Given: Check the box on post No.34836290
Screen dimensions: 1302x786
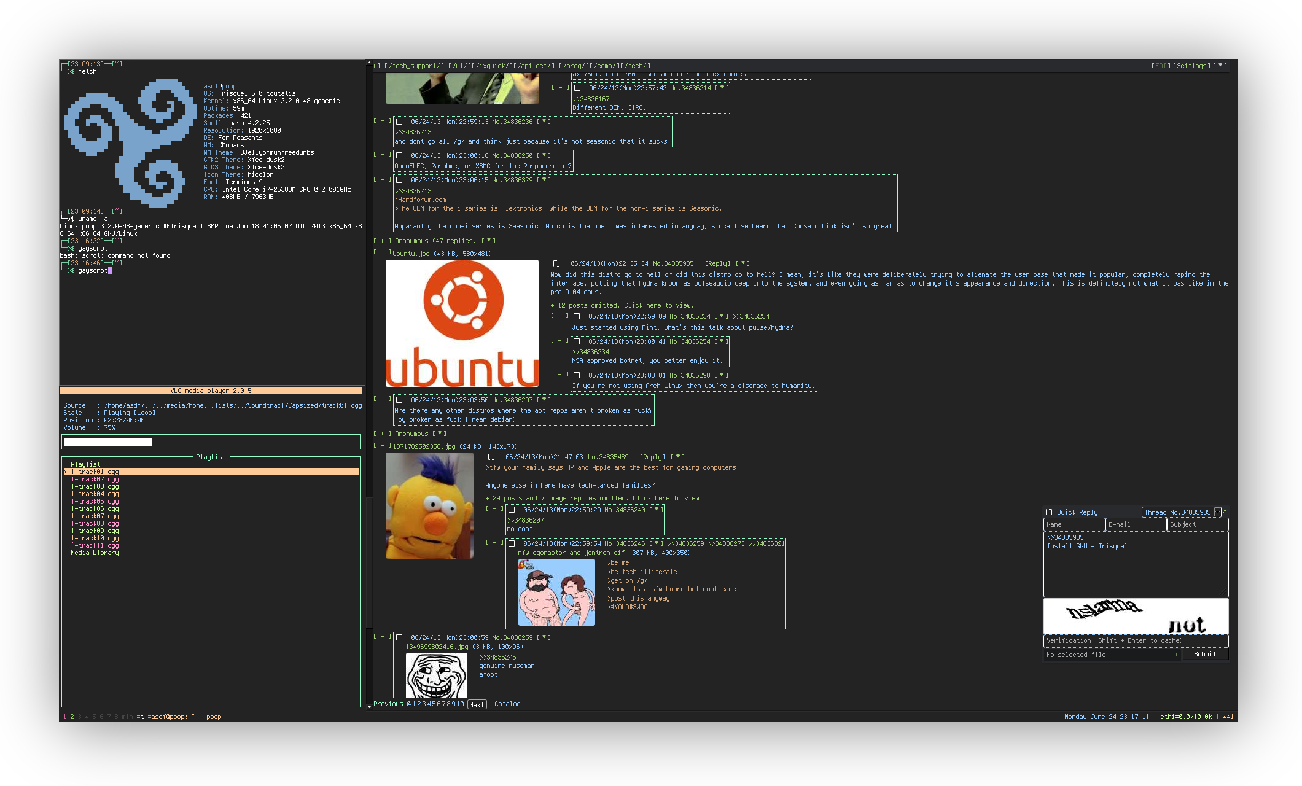Looking at the screenshot, I should (x=577, y=375).
